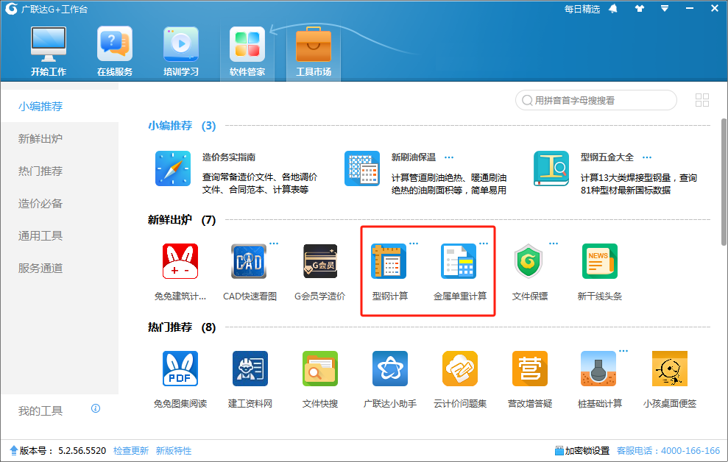
Task: Open 建工资料网 icon
Action: pos(250,369)
